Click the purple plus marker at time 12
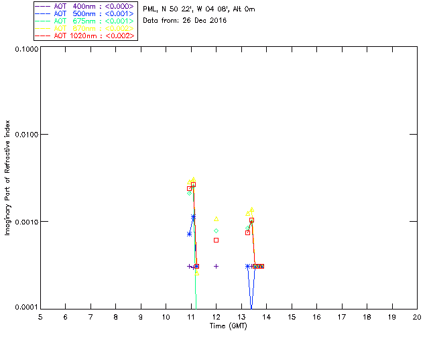429x343 pixels. pos(216,266)
